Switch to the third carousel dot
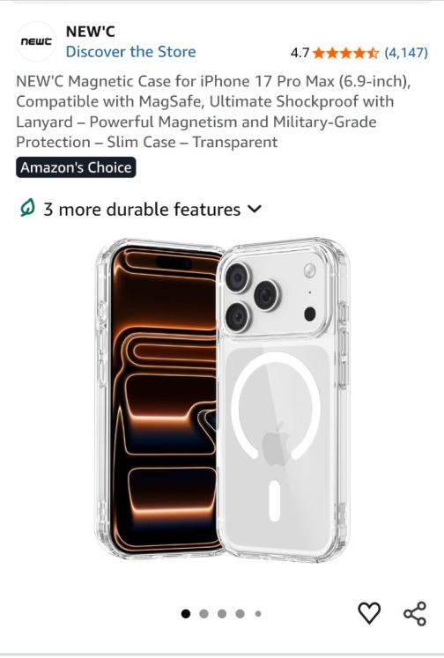The height and width of the screenshot is (658, 444). 222,614
